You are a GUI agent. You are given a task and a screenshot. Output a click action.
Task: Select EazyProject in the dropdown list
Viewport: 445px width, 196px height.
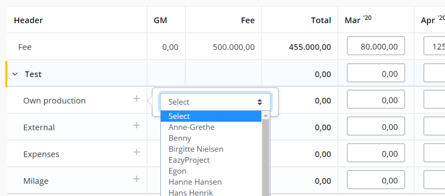click(x=211, y=160)
